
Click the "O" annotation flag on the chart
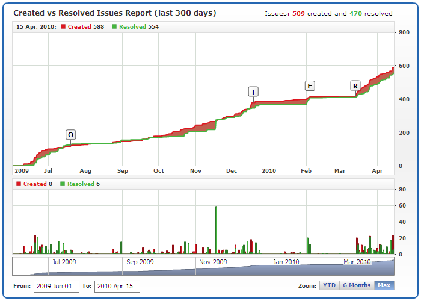coord(71,134)
